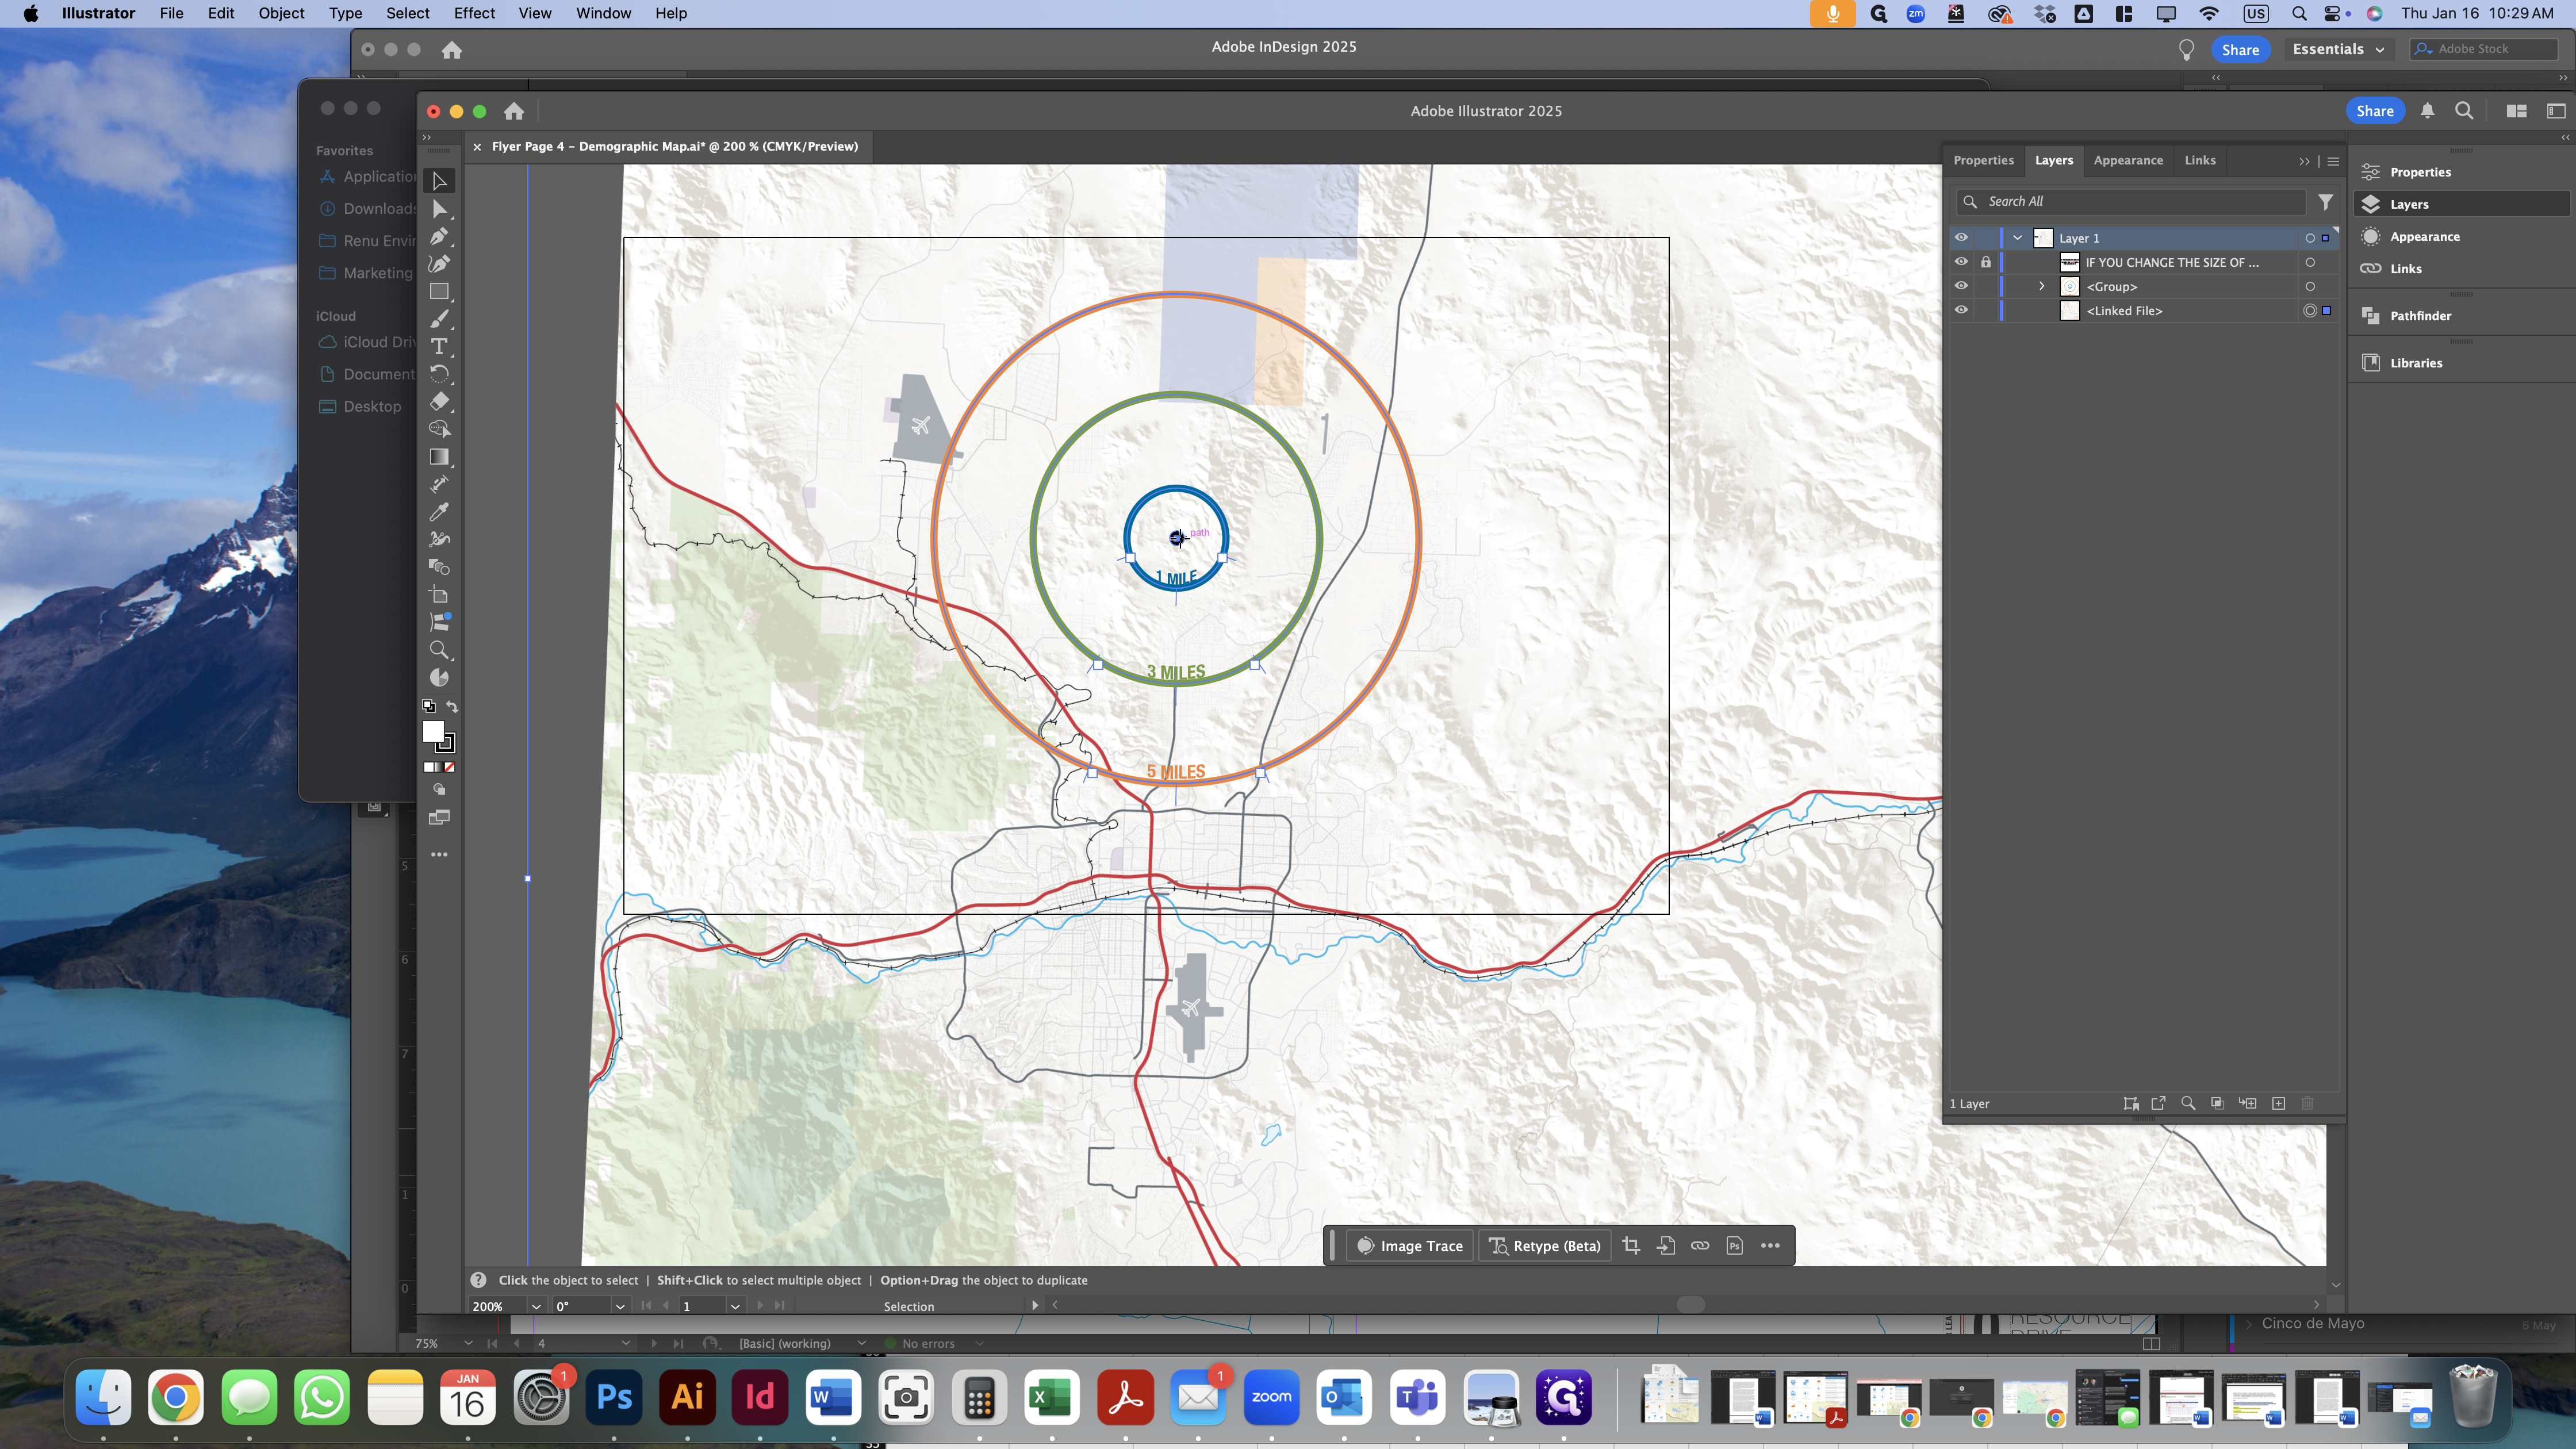Click the Create New Layer icon
Image resolution: width=2576 pixels, height=1449 pixels.
coord(2279,1103)
